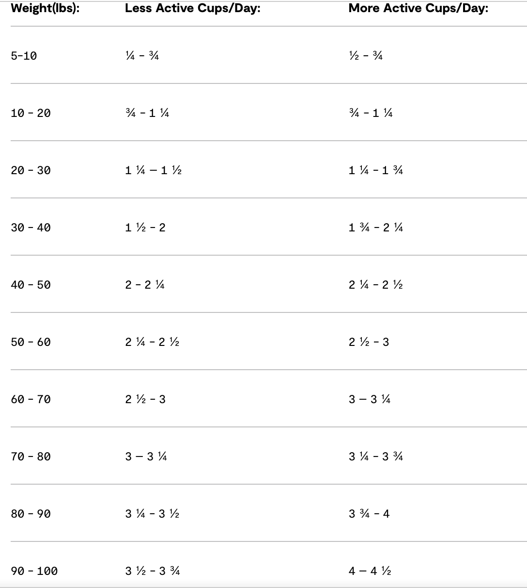This screenshot has height=588, width=527.
Task: Click More Active value for 5-10 lbs
Action: (x=366, y=56)
